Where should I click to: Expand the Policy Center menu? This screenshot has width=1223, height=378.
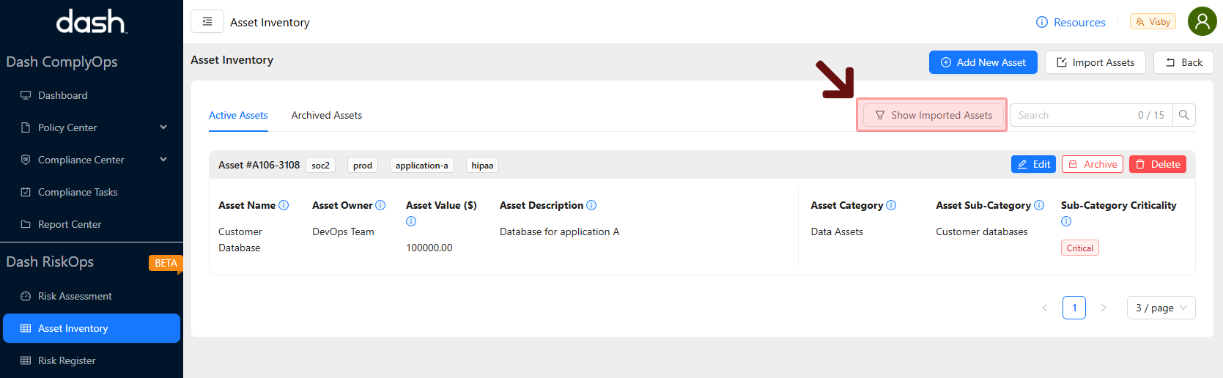point(163,127)
